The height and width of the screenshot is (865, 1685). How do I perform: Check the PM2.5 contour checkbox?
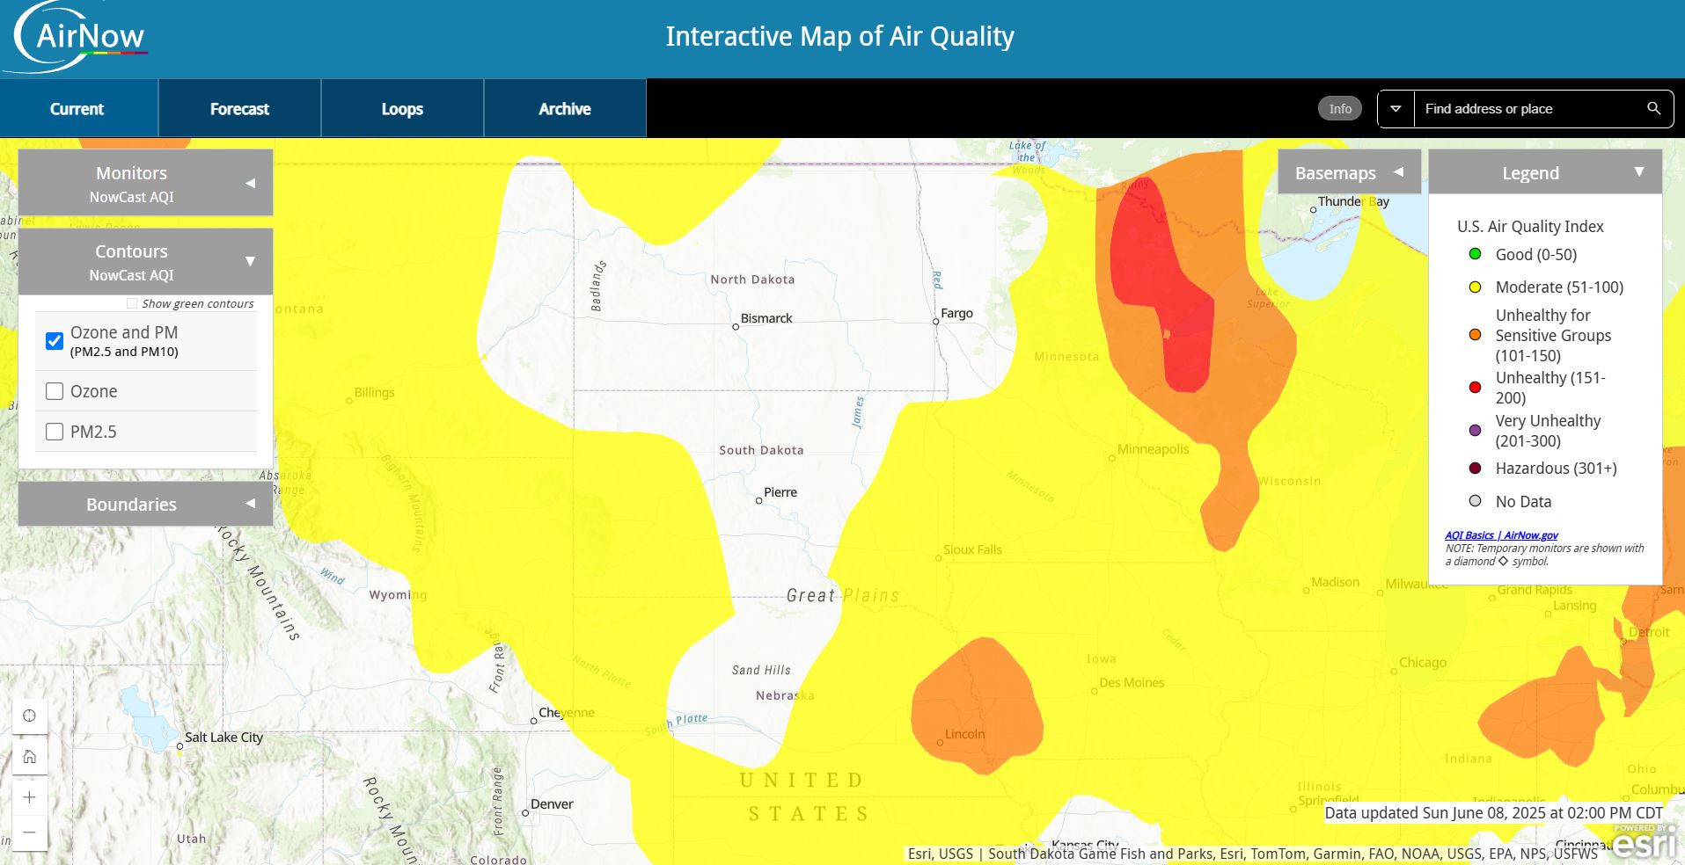(x=55, y=432)
